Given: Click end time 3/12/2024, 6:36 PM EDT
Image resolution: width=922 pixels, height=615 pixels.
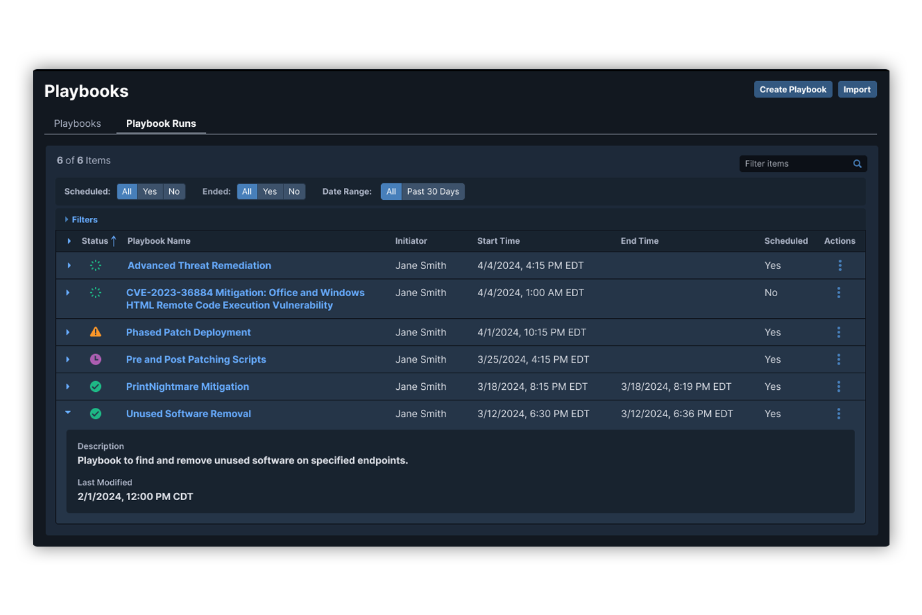Looking at the screenshot, I should (x=676, y=414).
